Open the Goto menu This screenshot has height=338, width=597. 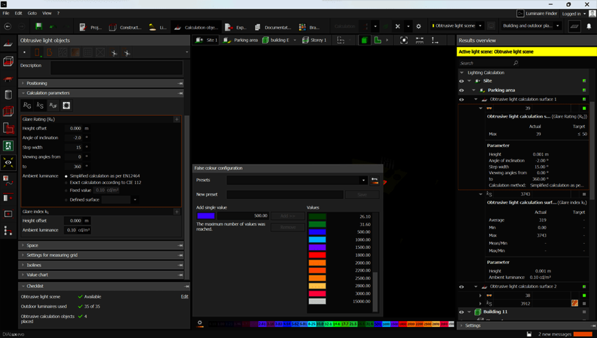pyautogui.click(x=32, y=13)
